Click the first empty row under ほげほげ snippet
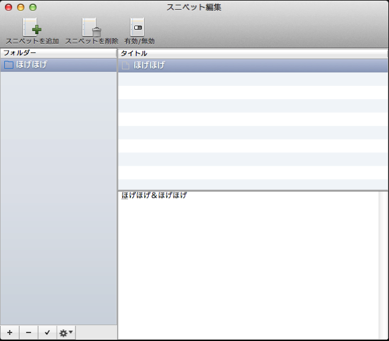 point(252,79)
